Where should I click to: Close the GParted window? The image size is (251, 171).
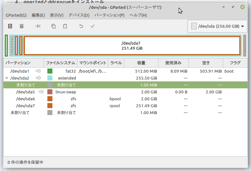click(x=242, y=7)
